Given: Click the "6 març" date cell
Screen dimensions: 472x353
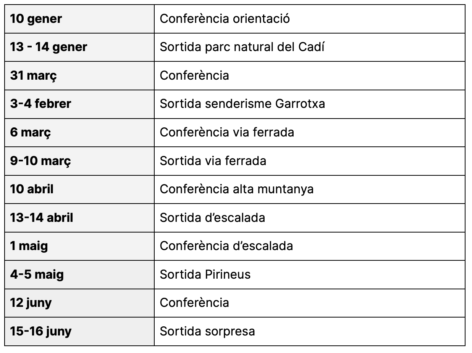Looking at the screenshot, I should [79, 132].
